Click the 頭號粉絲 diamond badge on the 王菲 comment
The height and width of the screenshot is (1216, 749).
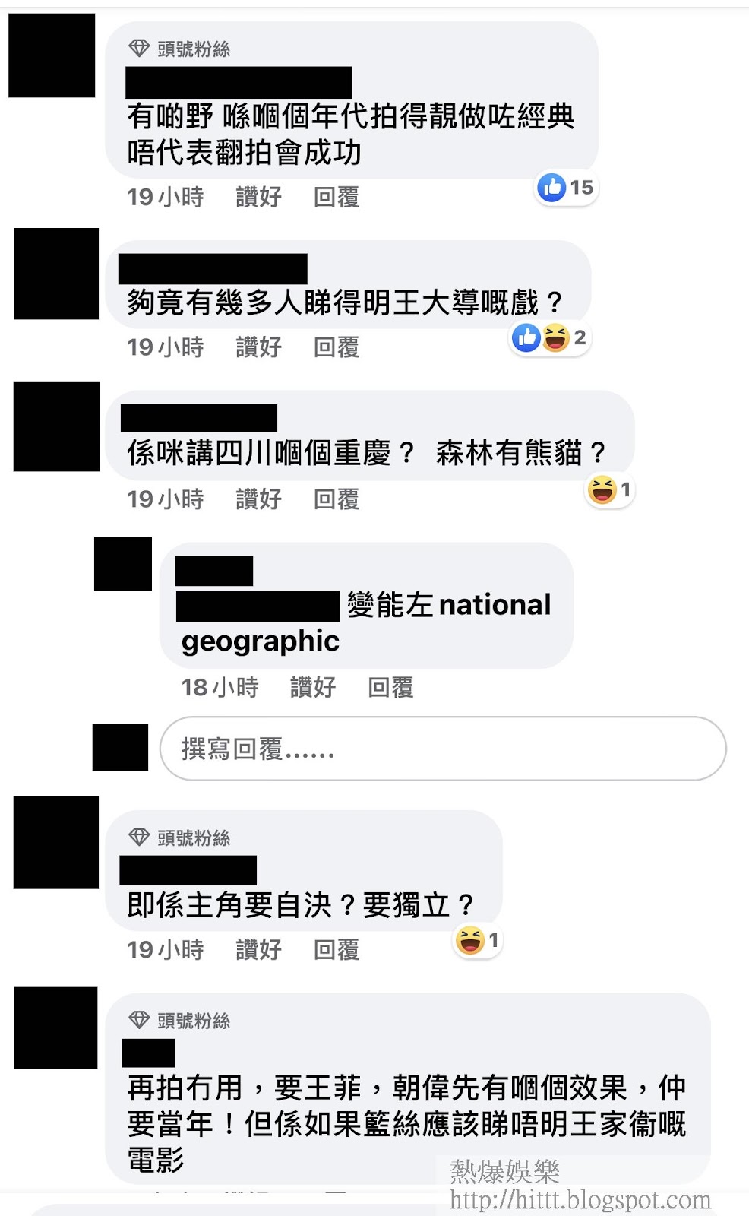pos(179,1021)
